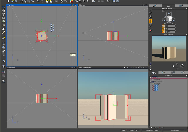The image size is (188, 132).
Task: Toggle the Z axis lock icon
Action: pos(163,31)
